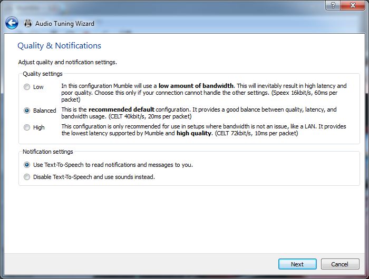This screenshot has height=279, width=369.
Task: Click the 'low amount of bandwidth' description text
Action: (x=196, y=86)
